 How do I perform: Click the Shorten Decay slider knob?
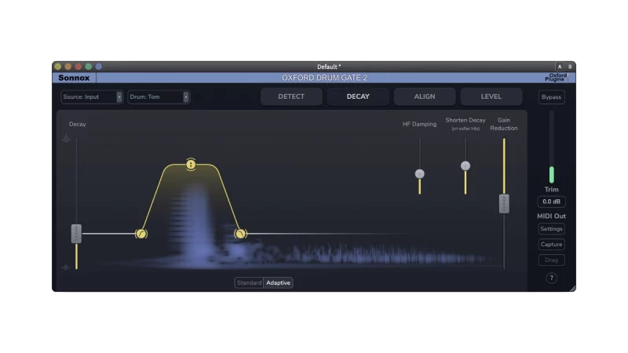(x=465, y=166)
